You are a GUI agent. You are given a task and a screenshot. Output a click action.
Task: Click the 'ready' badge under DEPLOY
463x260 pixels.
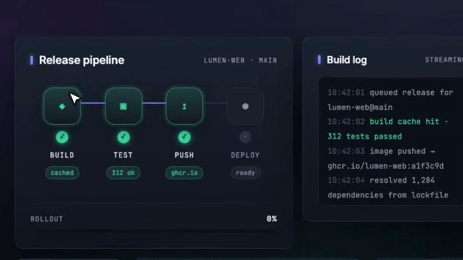245,173
